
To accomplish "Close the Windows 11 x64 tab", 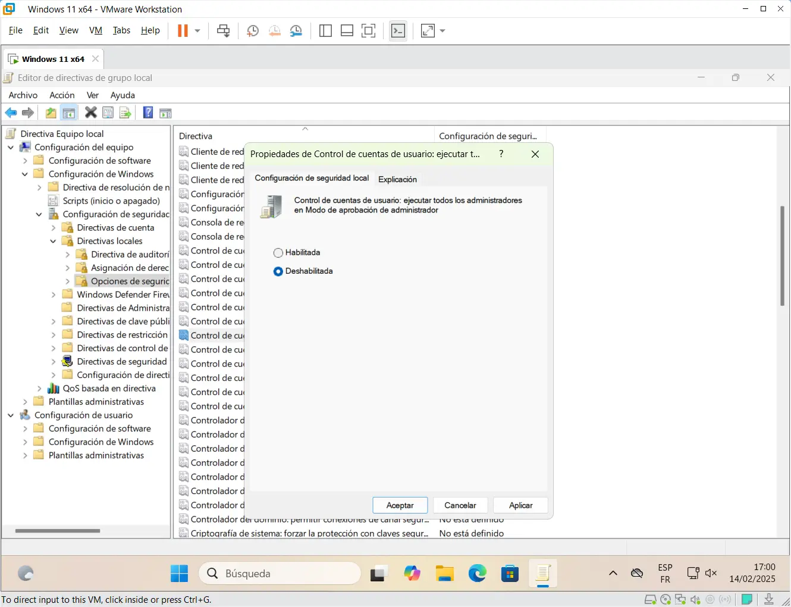I will pos(95,59).
